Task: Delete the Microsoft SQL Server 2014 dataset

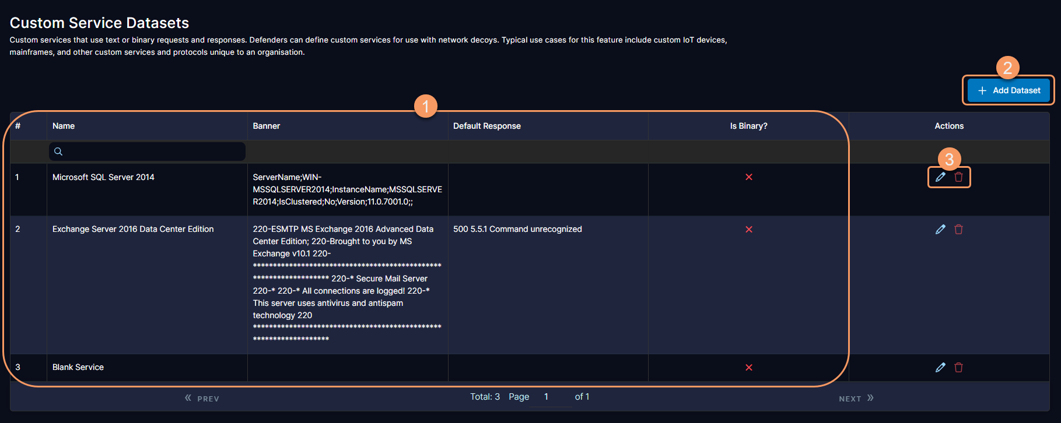Action: click(x=958, y=177)
